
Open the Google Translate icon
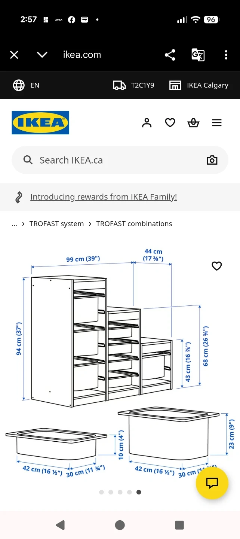pos(198,55)
